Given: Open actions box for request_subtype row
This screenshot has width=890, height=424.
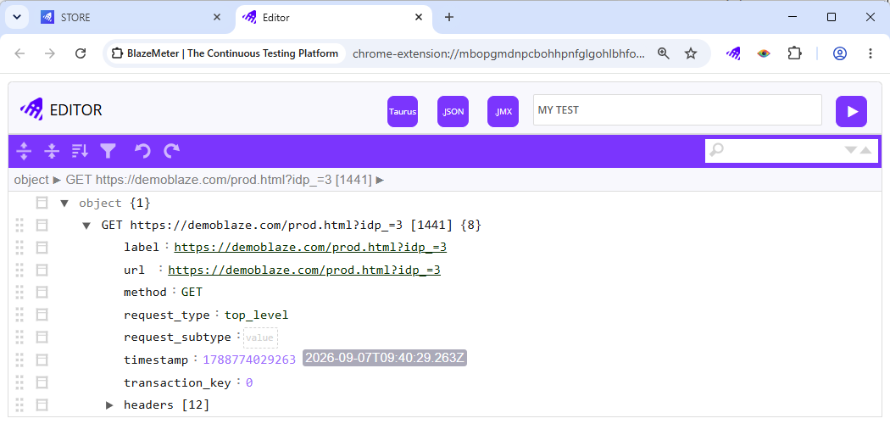Looking at the screenshot, I should tap(42, 338).
